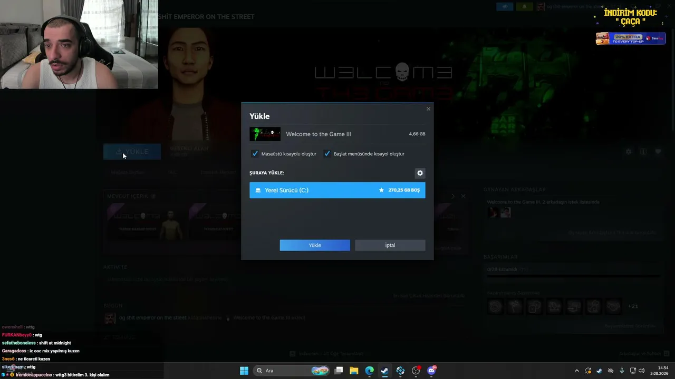Click the OBS Studio taskbar icon

(416, 371)
